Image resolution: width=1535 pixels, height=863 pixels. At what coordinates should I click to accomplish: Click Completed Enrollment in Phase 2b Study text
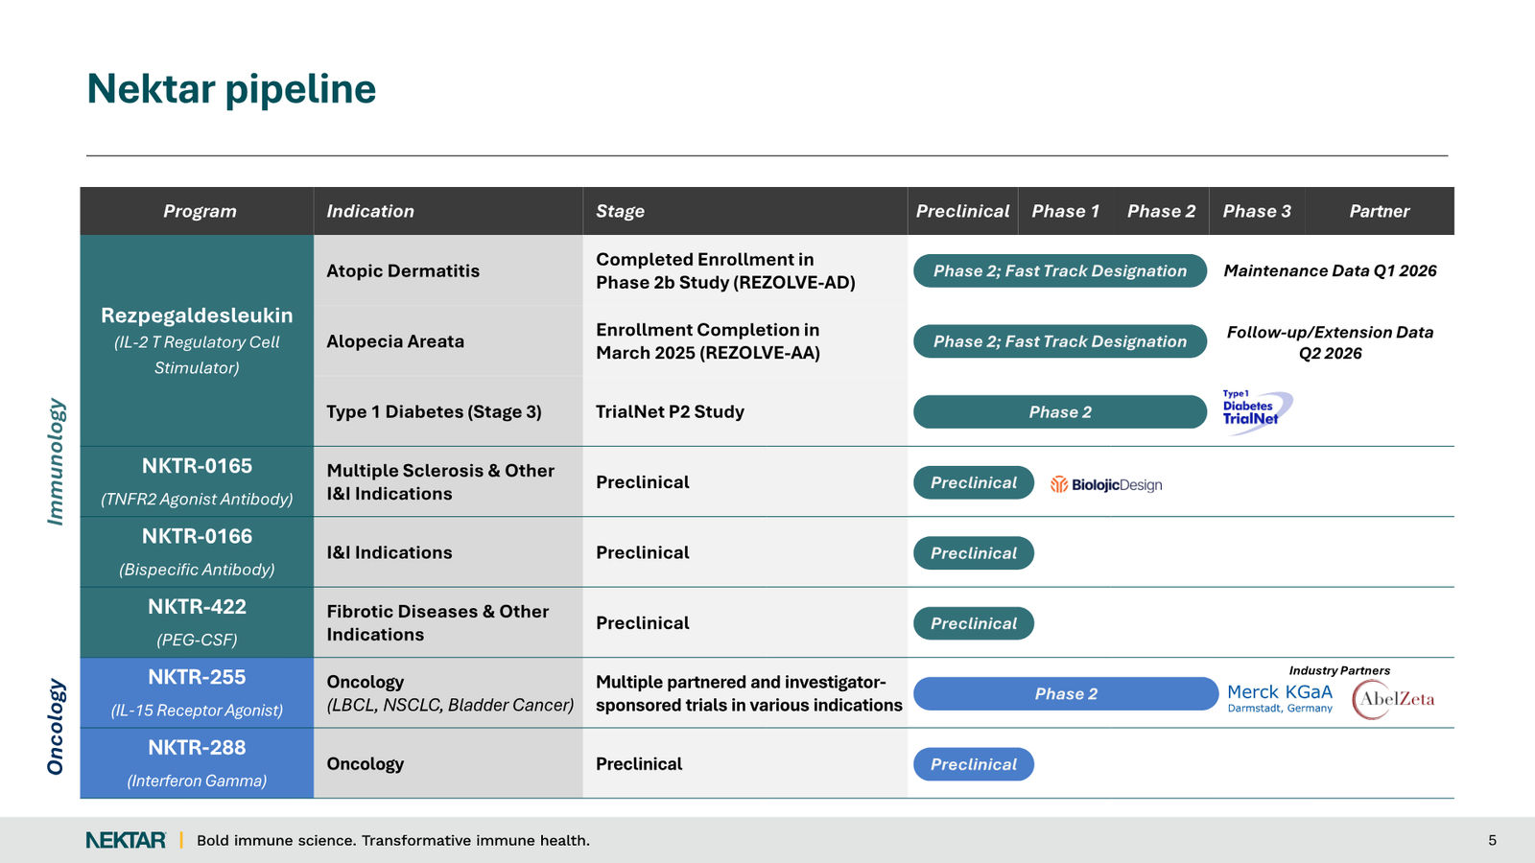725,270
